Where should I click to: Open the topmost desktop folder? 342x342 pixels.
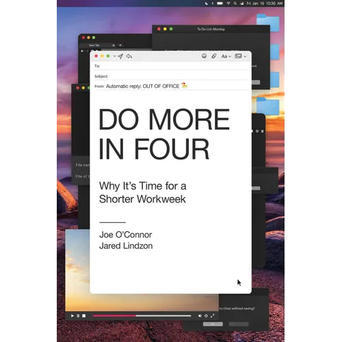click(268, 22)
